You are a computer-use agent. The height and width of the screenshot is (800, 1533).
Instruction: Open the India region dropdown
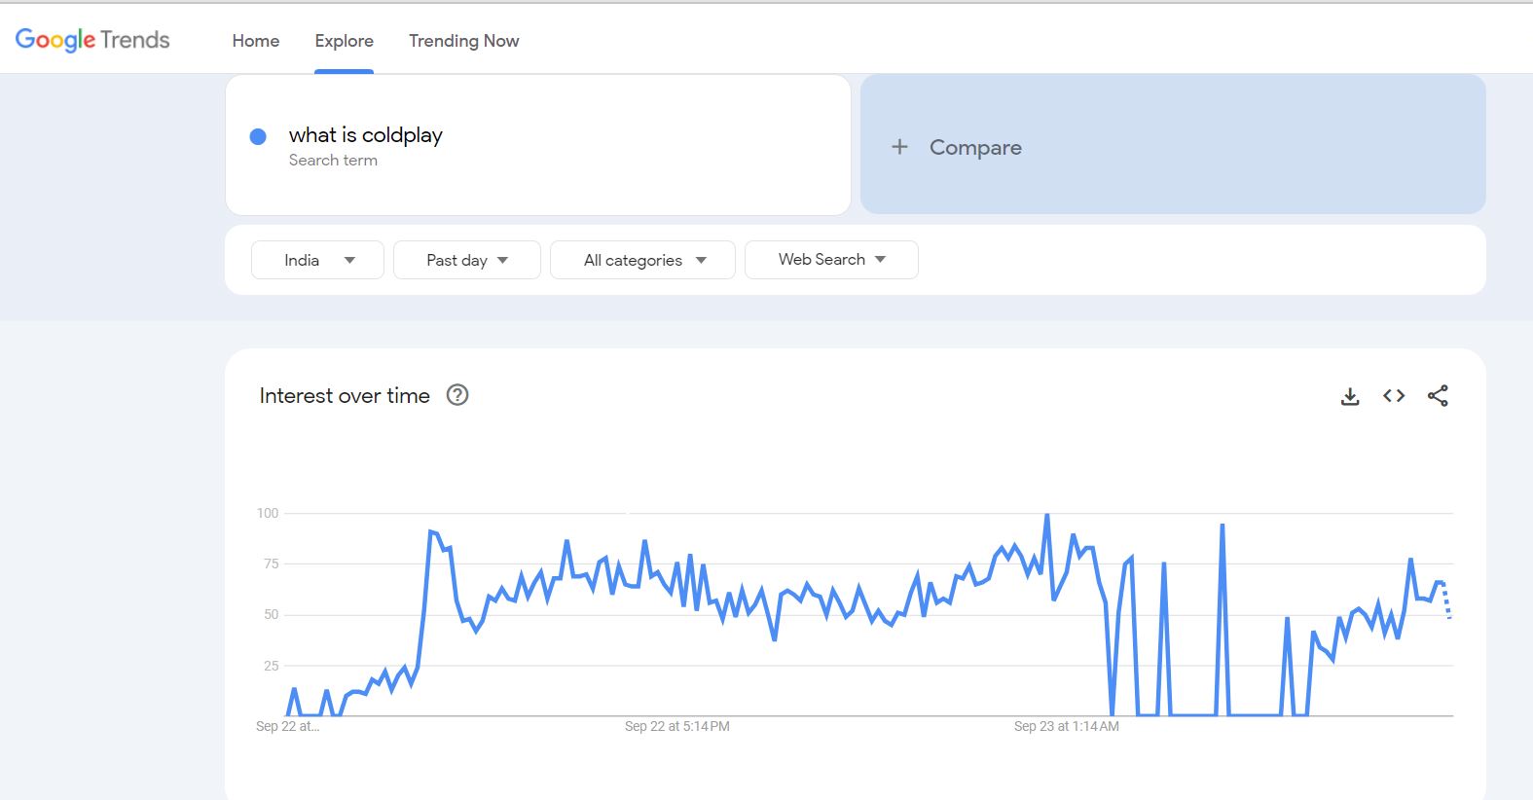tap(317, 260)
